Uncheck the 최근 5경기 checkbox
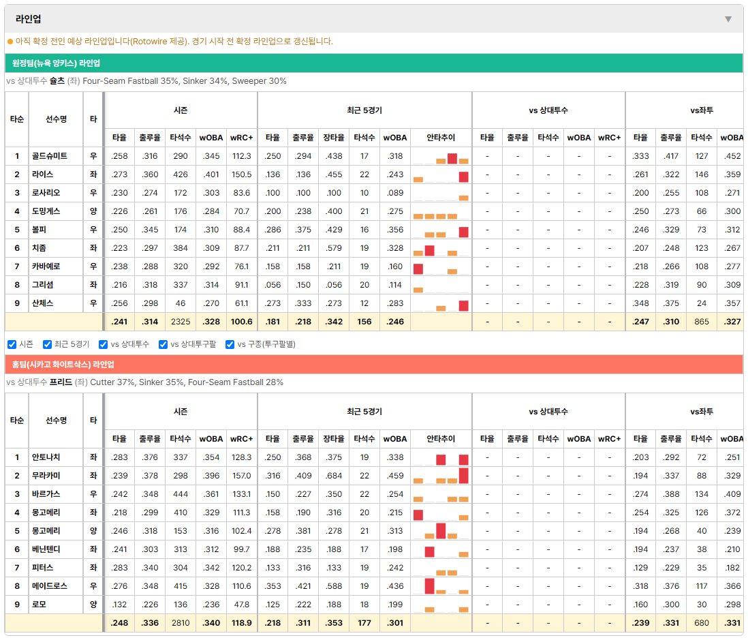 [x=47, y=345]
